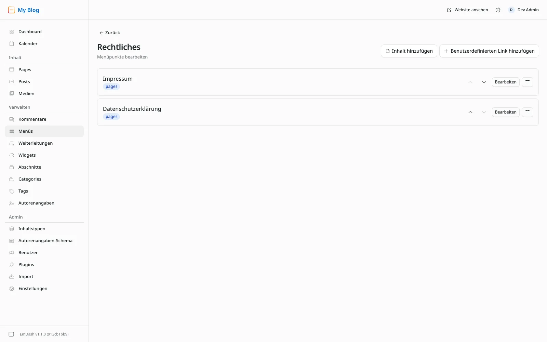547x342 pixels.
Task: Navigate to Posts section
Action: coord(44,82)
